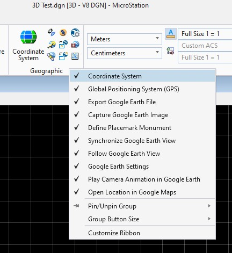Image resolution: width=232 pixels, height=253 pixels.
Task: Open Google Earth Settings globe-gear icon
Action: (75, 33)
